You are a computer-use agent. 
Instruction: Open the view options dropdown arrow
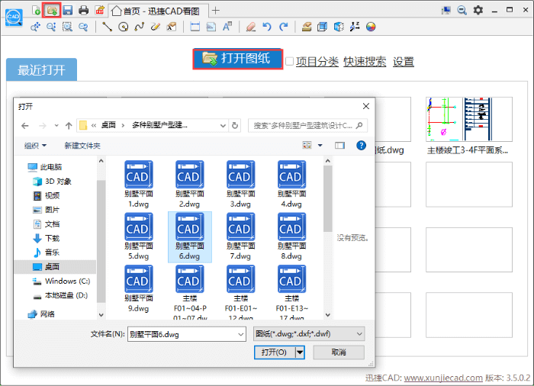coord(320,146)
